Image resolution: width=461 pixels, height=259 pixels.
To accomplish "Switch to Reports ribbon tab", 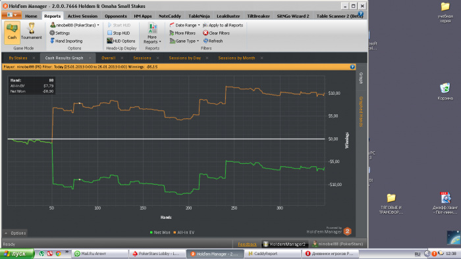I will (52, 16).
